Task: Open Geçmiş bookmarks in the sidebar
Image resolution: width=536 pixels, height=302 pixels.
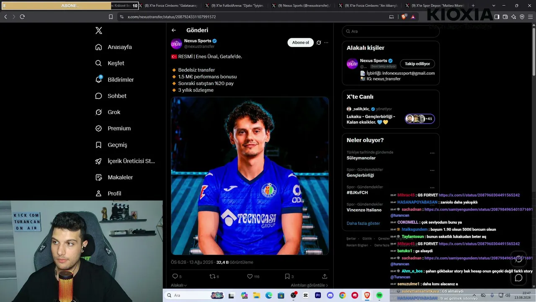Action: click(111, 145)
